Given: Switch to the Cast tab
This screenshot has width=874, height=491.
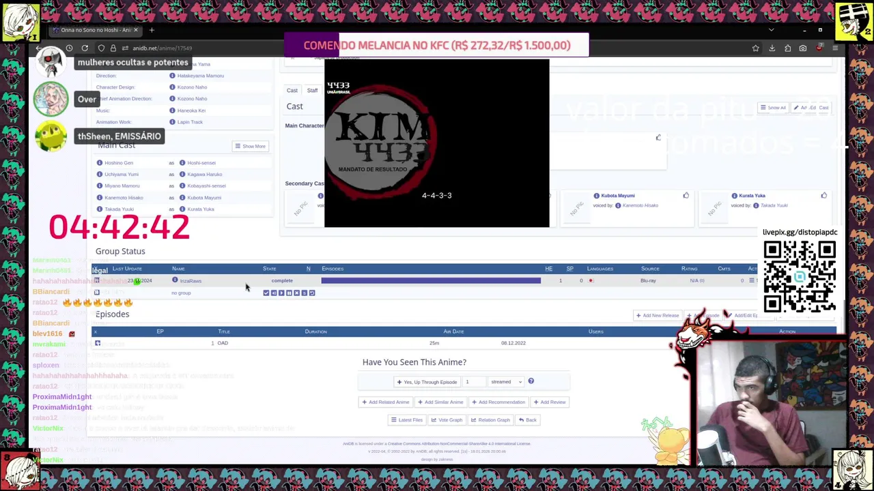Looking at the screenshot, I should coord(292,90).
